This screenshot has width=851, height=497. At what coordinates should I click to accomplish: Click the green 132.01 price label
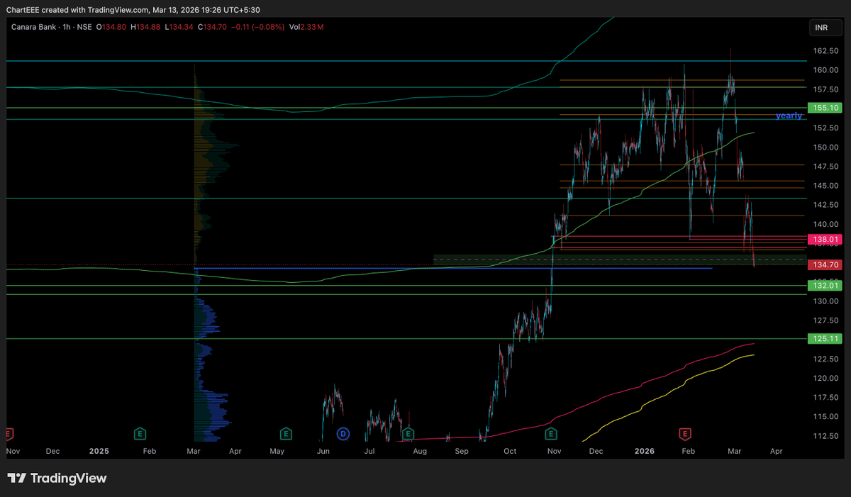tap(824, 285)
